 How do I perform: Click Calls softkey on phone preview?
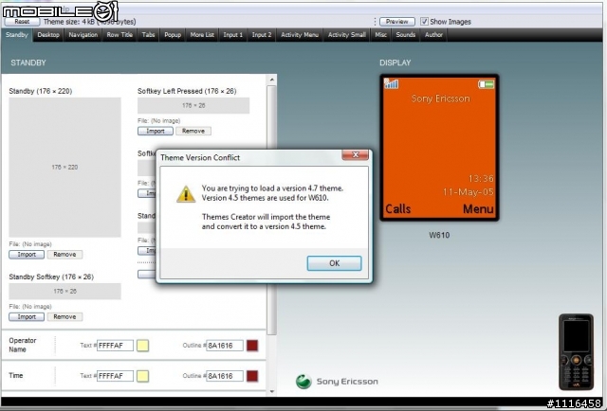(x=398, y=209)
